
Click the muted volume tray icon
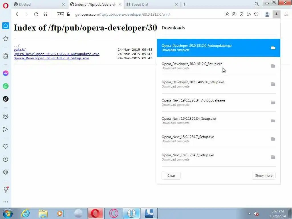(x=257, y=214)
